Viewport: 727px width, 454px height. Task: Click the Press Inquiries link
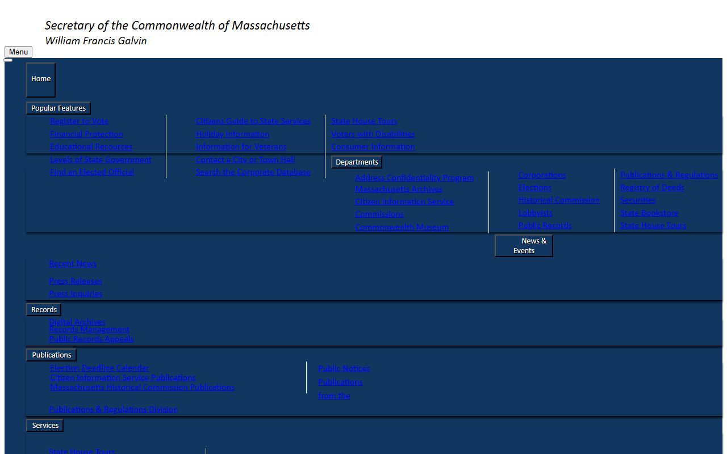tap(76, 293)
